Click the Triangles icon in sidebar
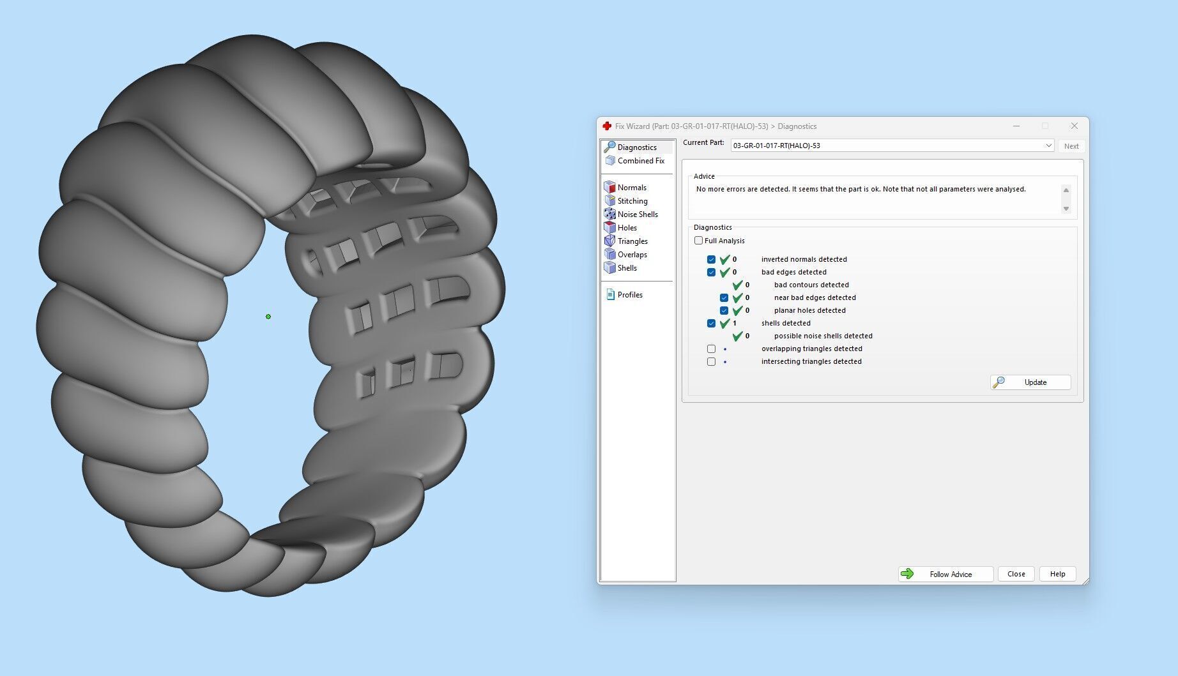1178x676 pixels. click(x=610, y=241)
